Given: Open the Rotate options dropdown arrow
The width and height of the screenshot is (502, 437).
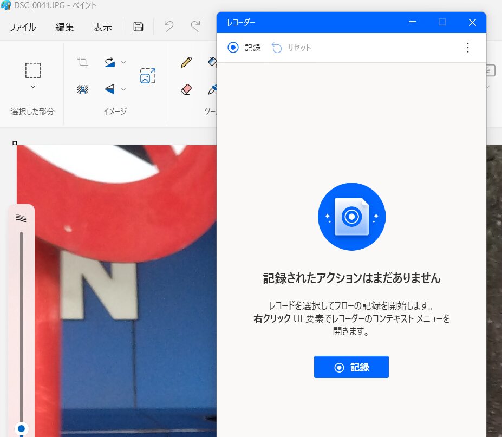Looking at the screenshot, I should pos(123,62).
